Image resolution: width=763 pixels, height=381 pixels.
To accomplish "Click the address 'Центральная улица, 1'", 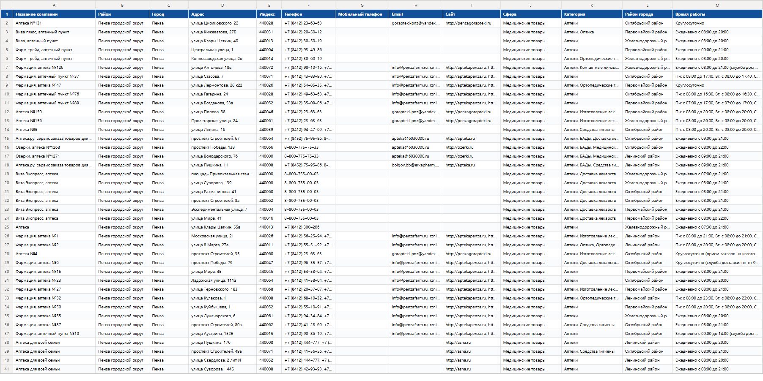I will click(222, 50).
